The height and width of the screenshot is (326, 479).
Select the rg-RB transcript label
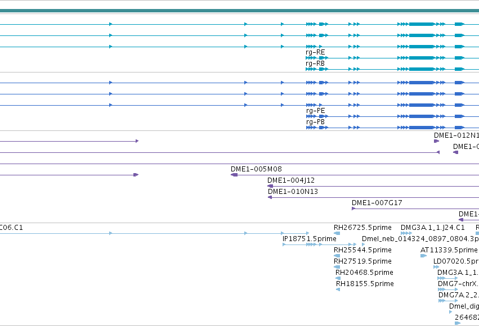(x=315, y=64)
